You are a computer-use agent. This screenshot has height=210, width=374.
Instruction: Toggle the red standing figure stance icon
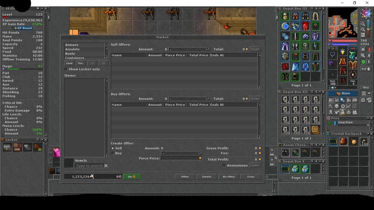tap(369, 49)
